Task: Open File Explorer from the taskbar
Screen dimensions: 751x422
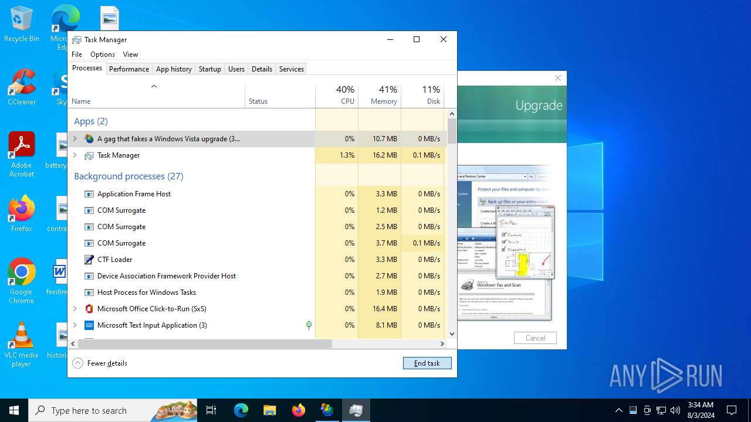Action: click(x=270, y=410)
